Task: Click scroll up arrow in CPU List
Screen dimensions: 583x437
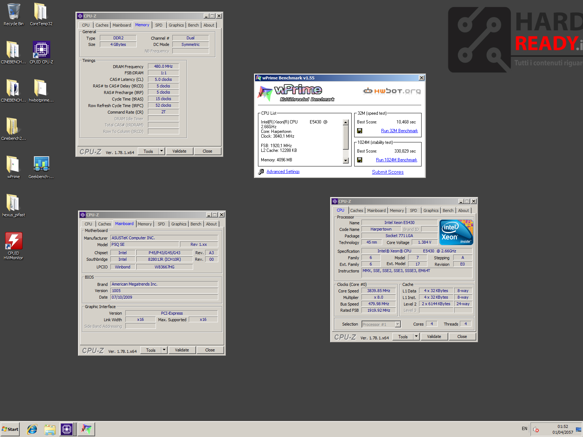Action: (346, 122)
